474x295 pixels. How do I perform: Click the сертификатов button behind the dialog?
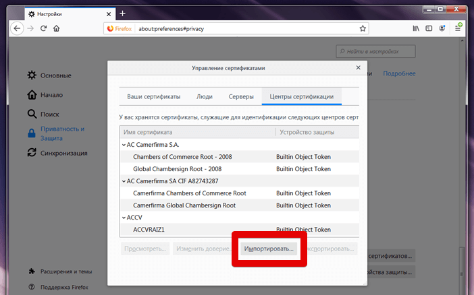point(391,256)
